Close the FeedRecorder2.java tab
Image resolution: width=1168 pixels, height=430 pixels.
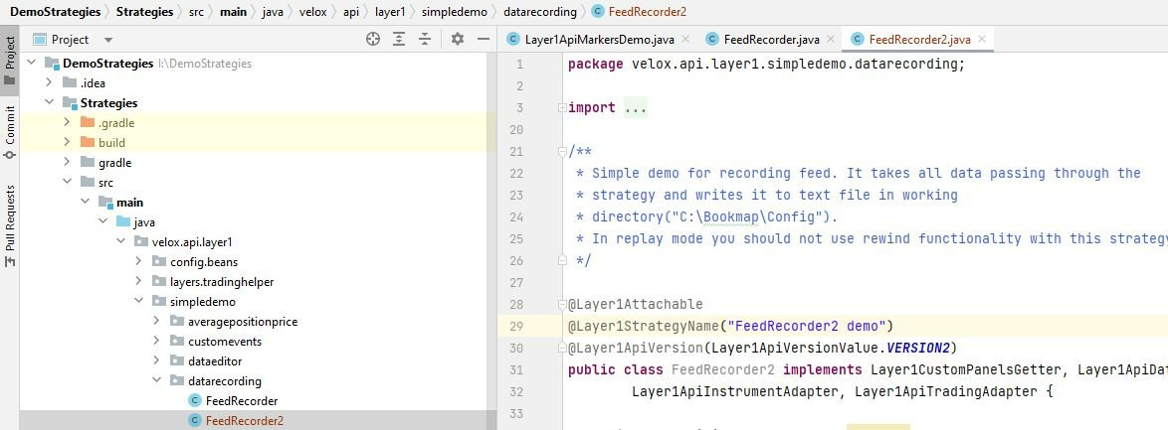(x=982, y=40)
